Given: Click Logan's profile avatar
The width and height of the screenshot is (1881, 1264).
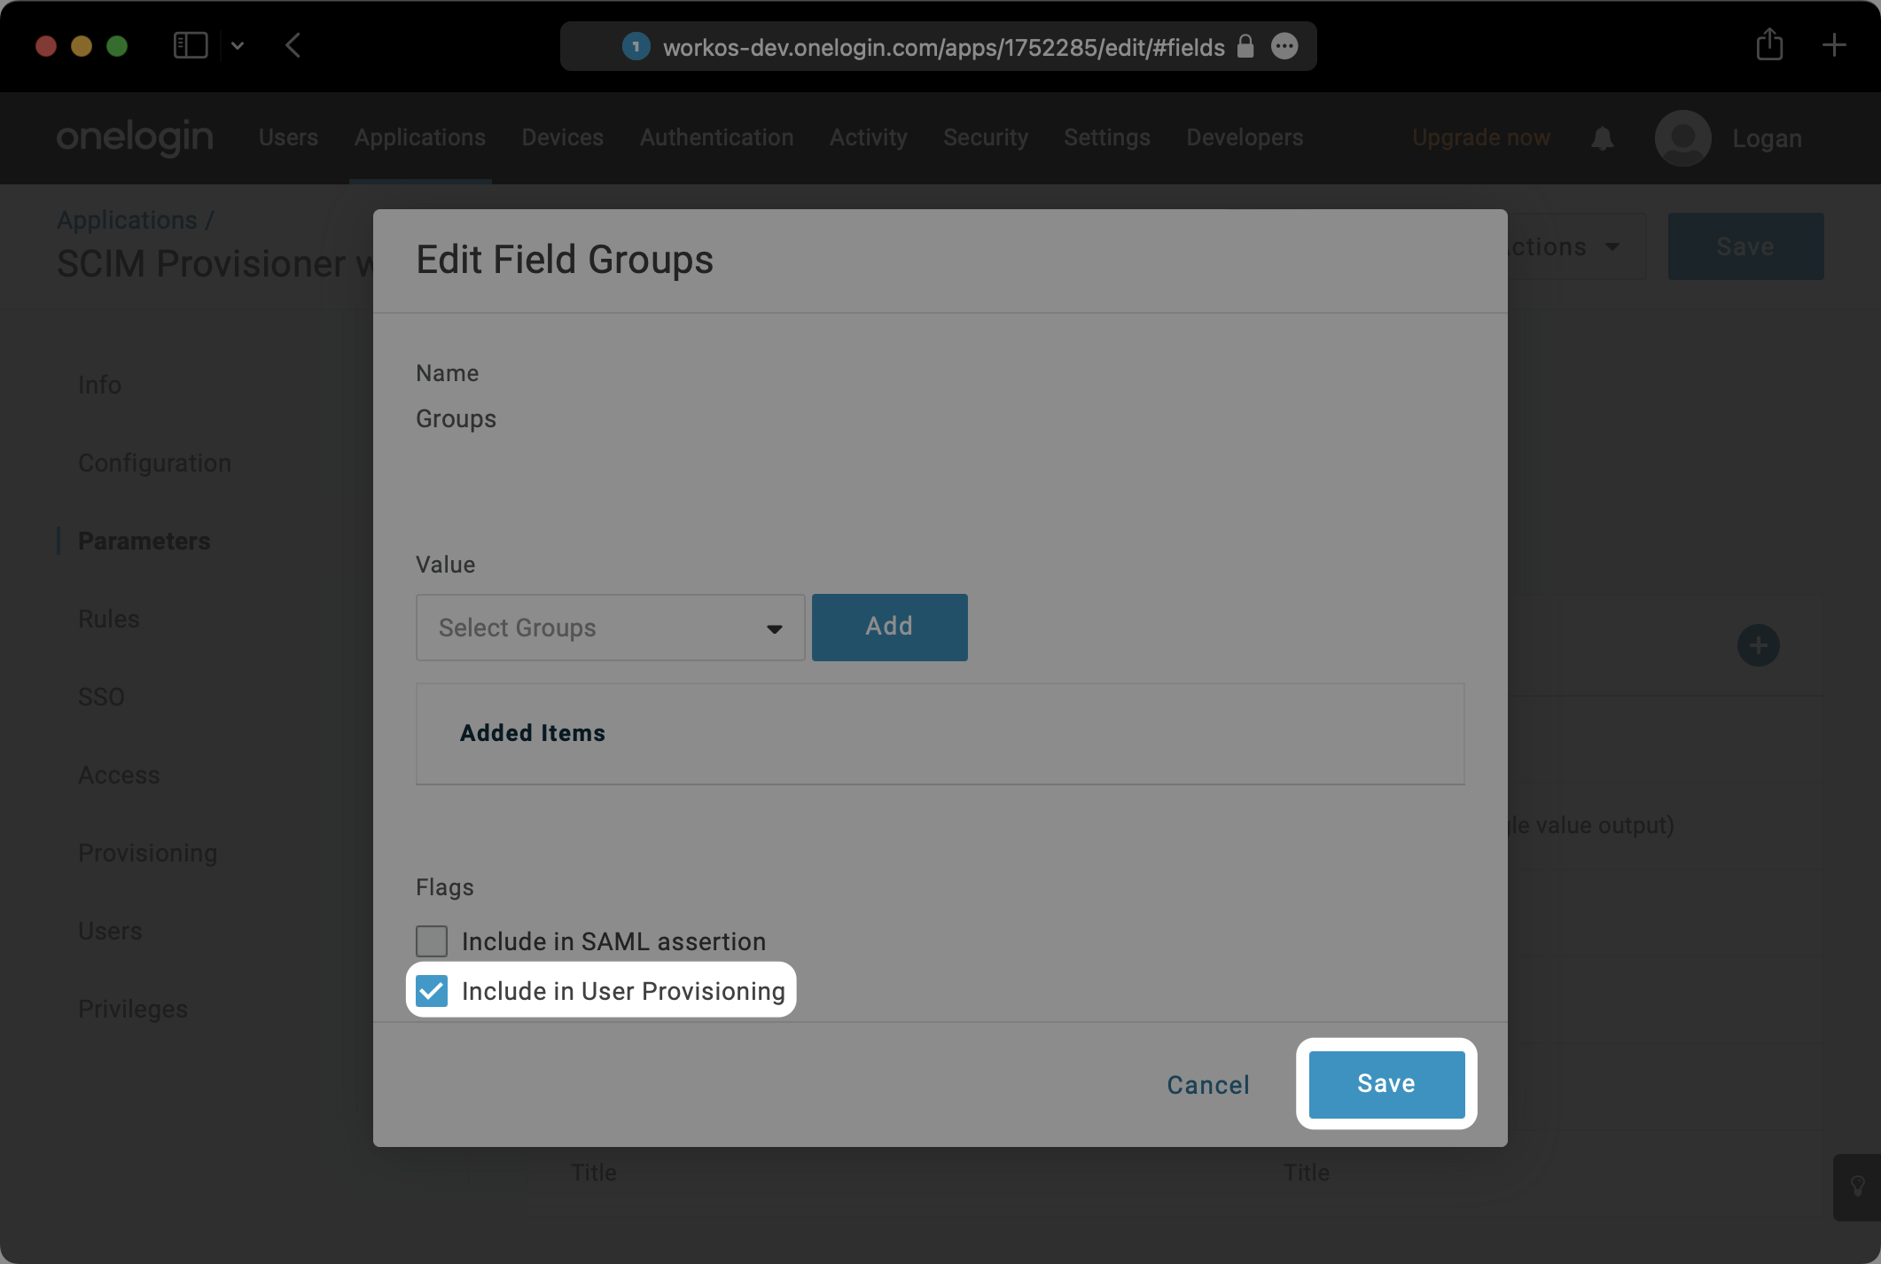Looking at the screenshot, I should (1682, 138).
